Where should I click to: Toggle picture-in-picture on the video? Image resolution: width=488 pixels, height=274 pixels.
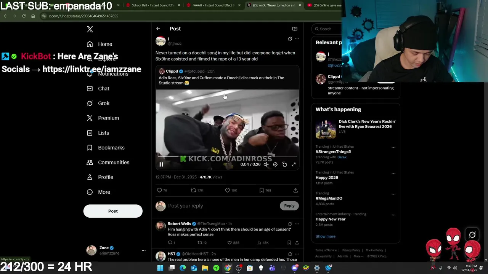[x=284, y=164]
